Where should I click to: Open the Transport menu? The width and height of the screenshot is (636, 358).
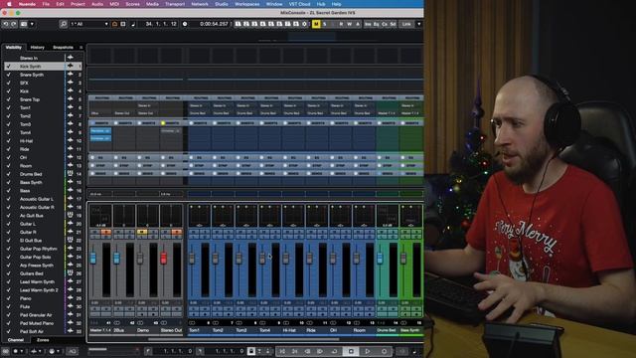pos(175,4)
